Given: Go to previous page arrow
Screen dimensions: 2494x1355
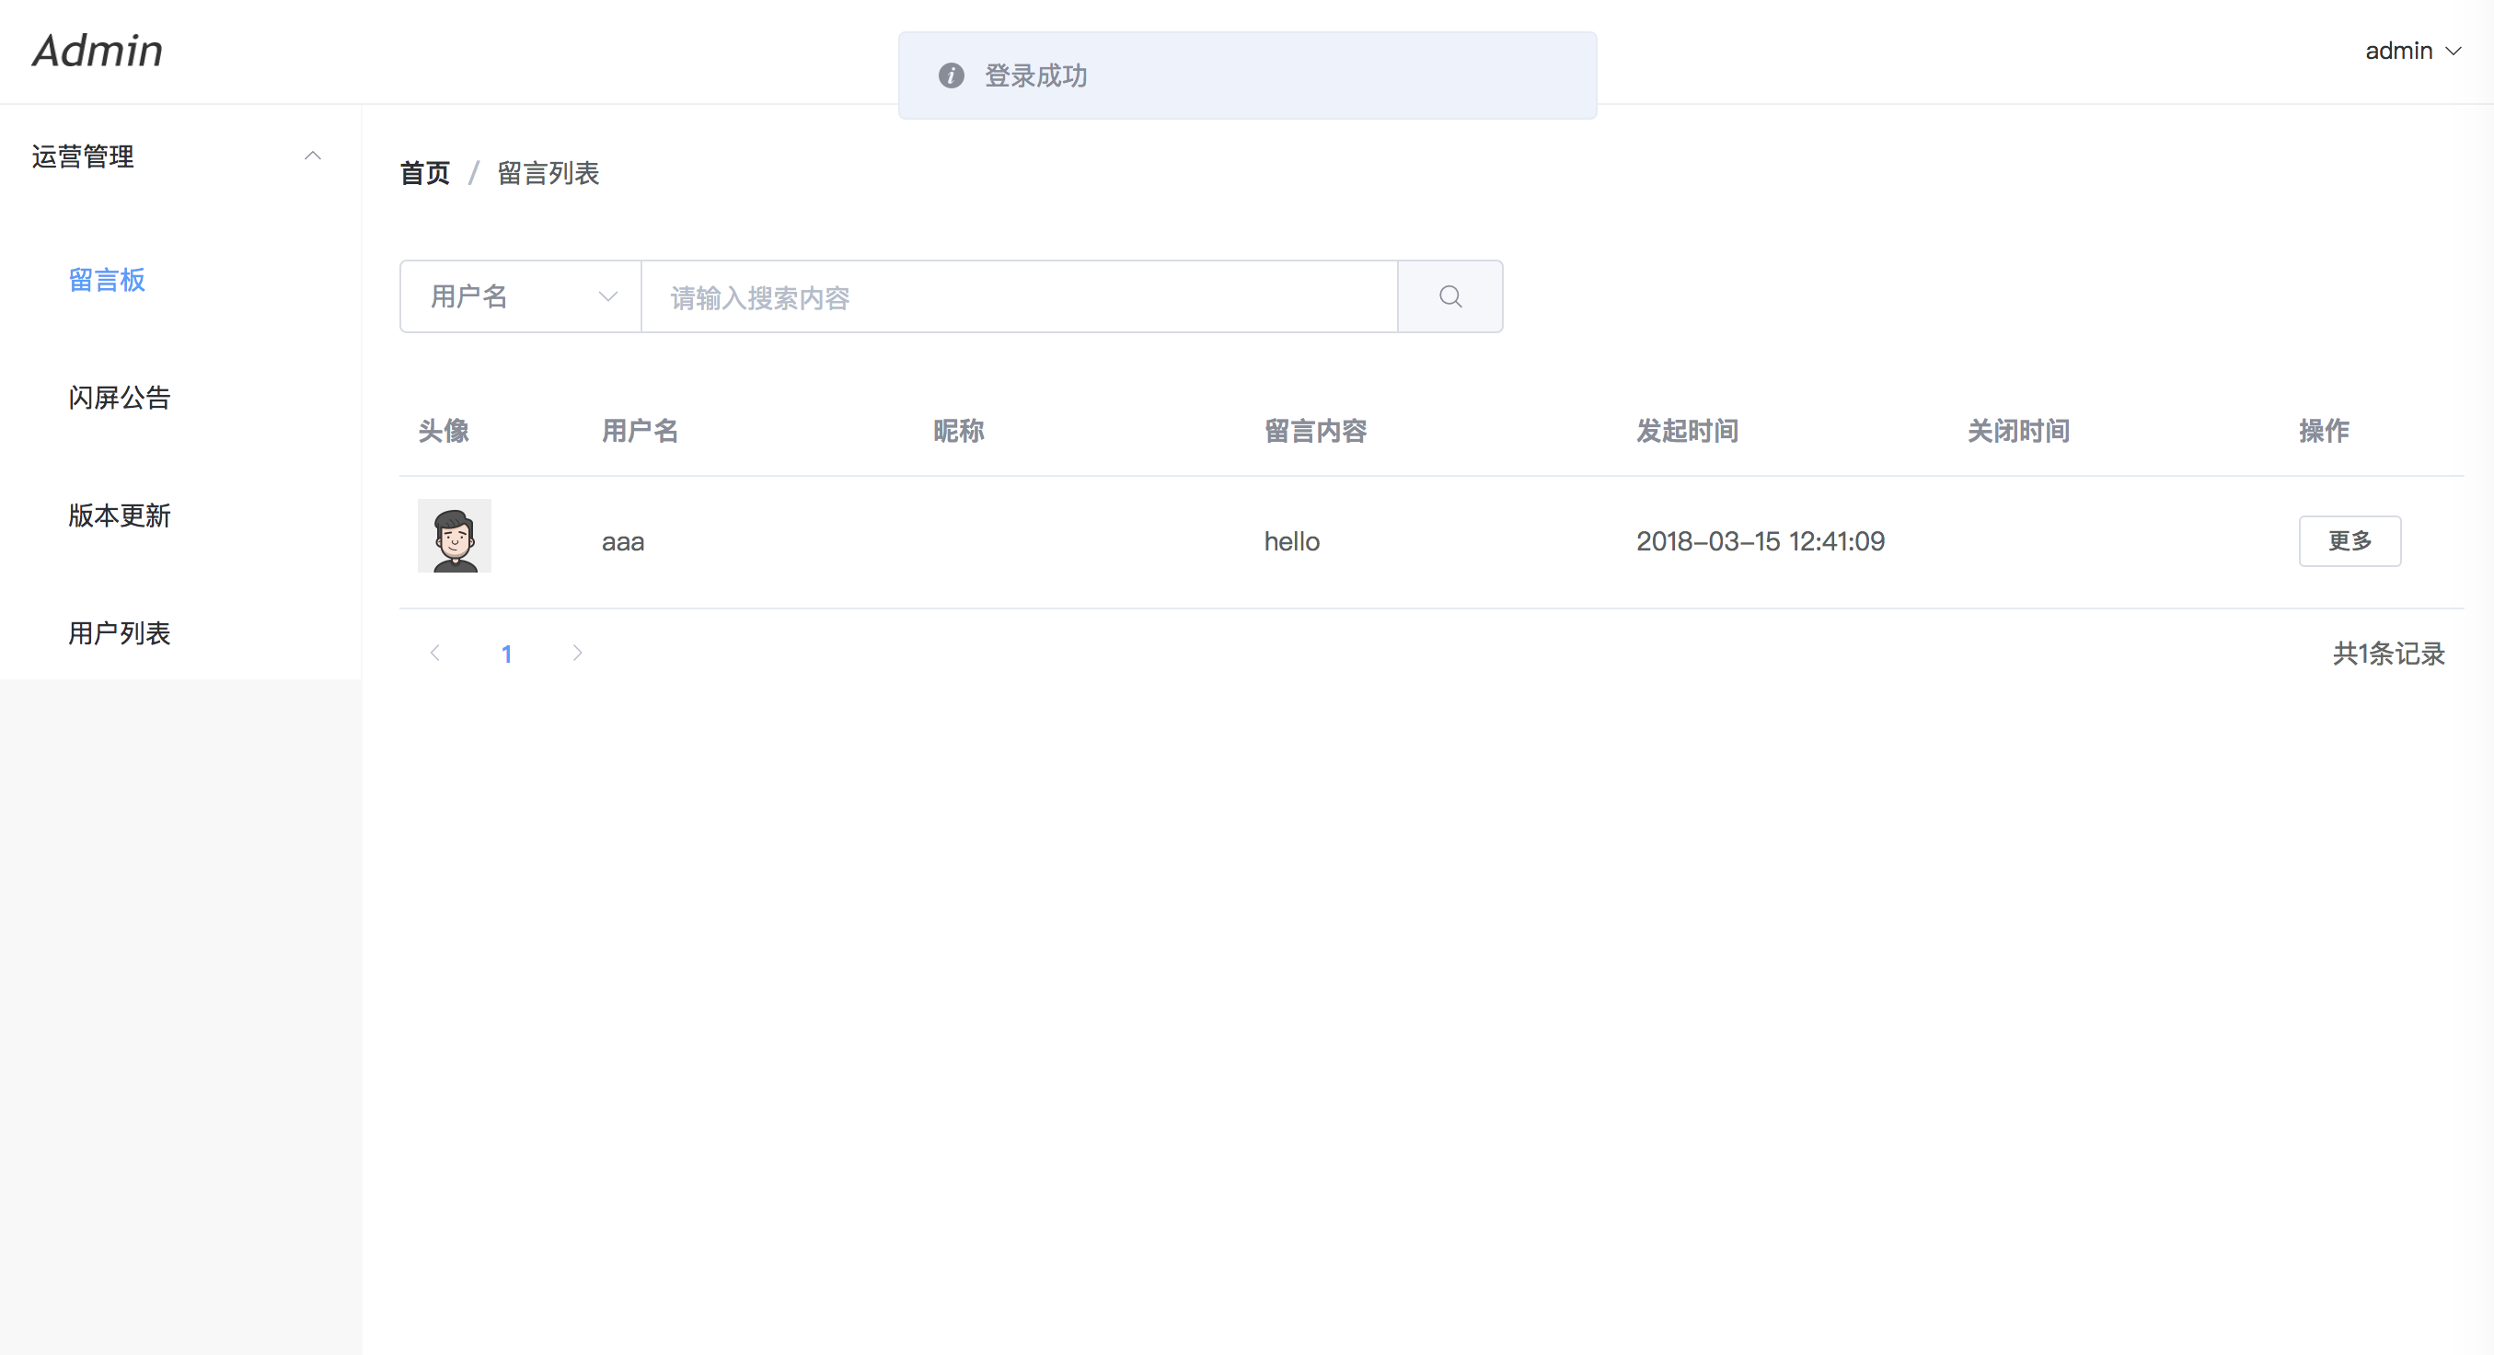Looking at the screenshot, I should point(435,653).
